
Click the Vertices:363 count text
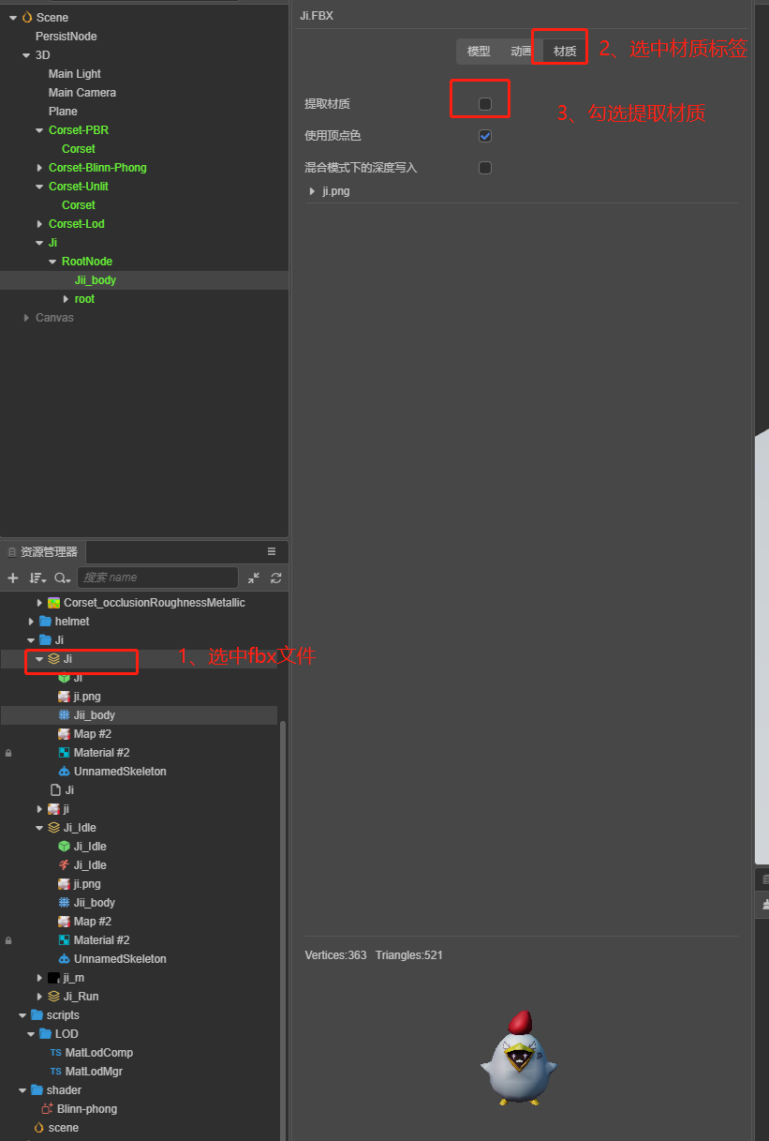tap(335, 955)
